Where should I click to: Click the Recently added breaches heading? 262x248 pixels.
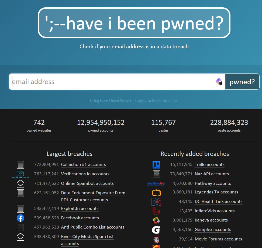pos(195,154)
